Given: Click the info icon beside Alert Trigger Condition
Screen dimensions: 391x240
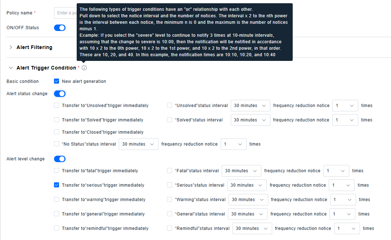Looking at the screenshot, I should [84, 68].
